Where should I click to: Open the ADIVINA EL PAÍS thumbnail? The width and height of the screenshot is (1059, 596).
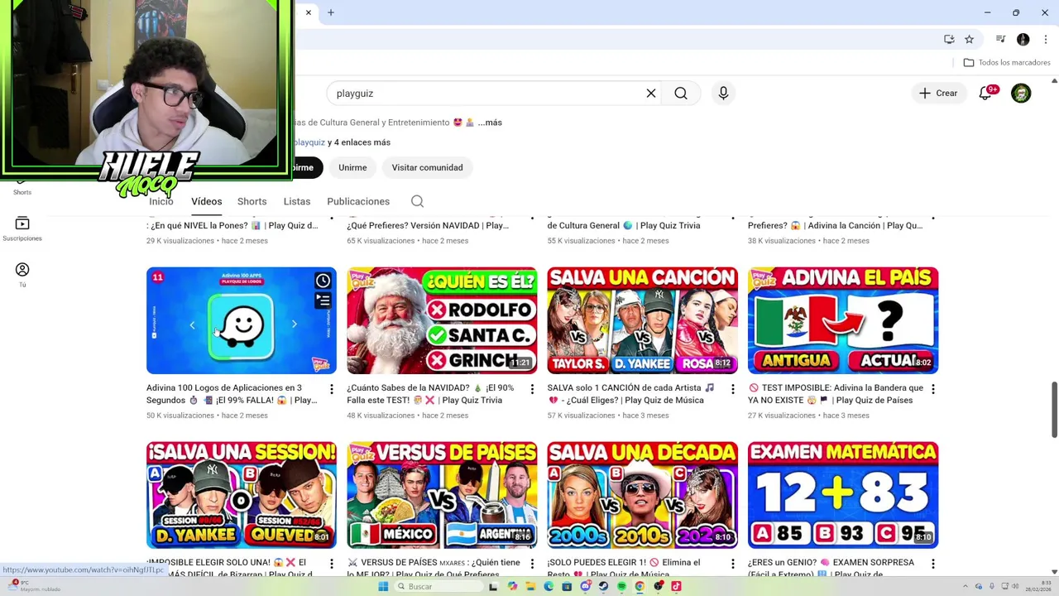tap(843, 320)
